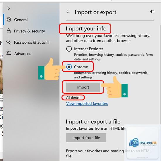Click the MAYTINH365 logo thumbnail
Viewport: 161px width, 161px height.
pyautogui.click(x=143, y=143)
